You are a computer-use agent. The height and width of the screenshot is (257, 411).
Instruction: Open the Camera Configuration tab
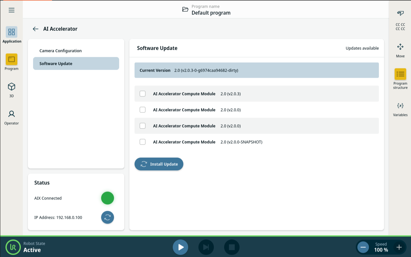[x=61, y=51]
